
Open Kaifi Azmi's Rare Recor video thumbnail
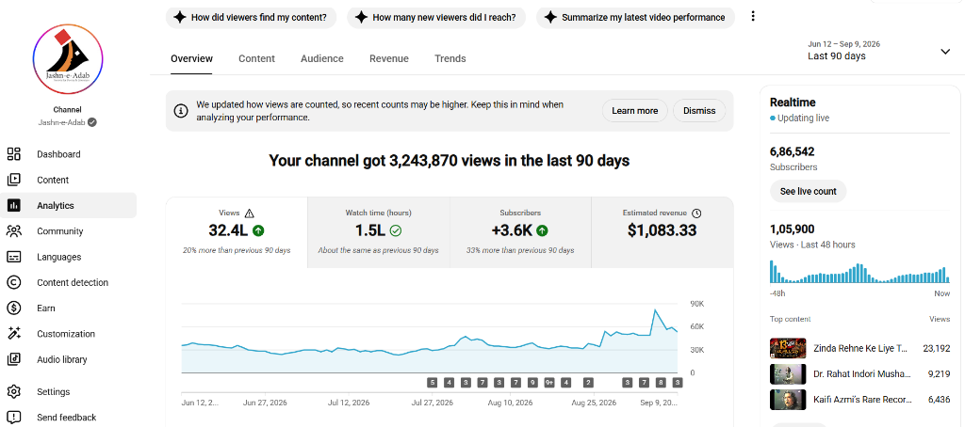coord(788,400)
